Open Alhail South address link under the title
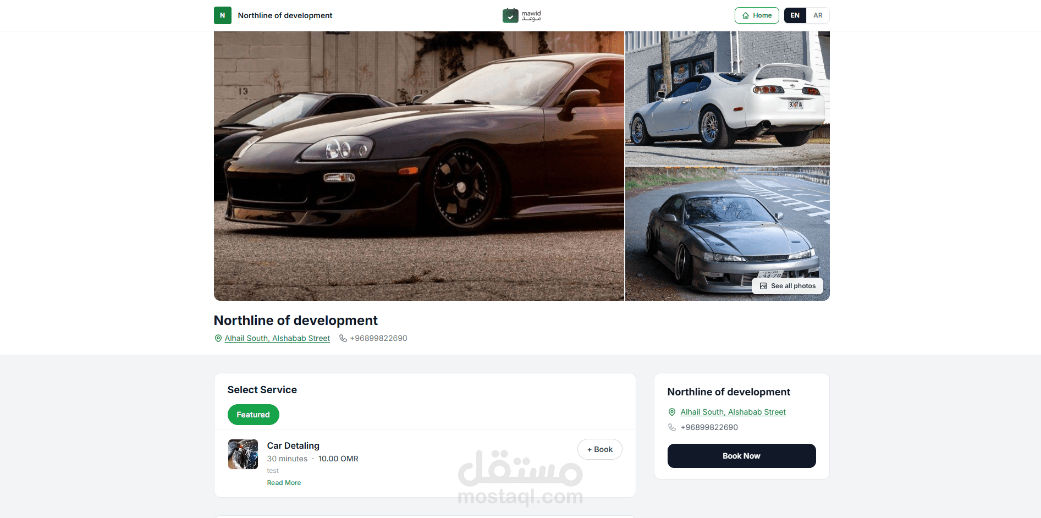Screen dimensions: 1041x518 [x=277, y=338]
